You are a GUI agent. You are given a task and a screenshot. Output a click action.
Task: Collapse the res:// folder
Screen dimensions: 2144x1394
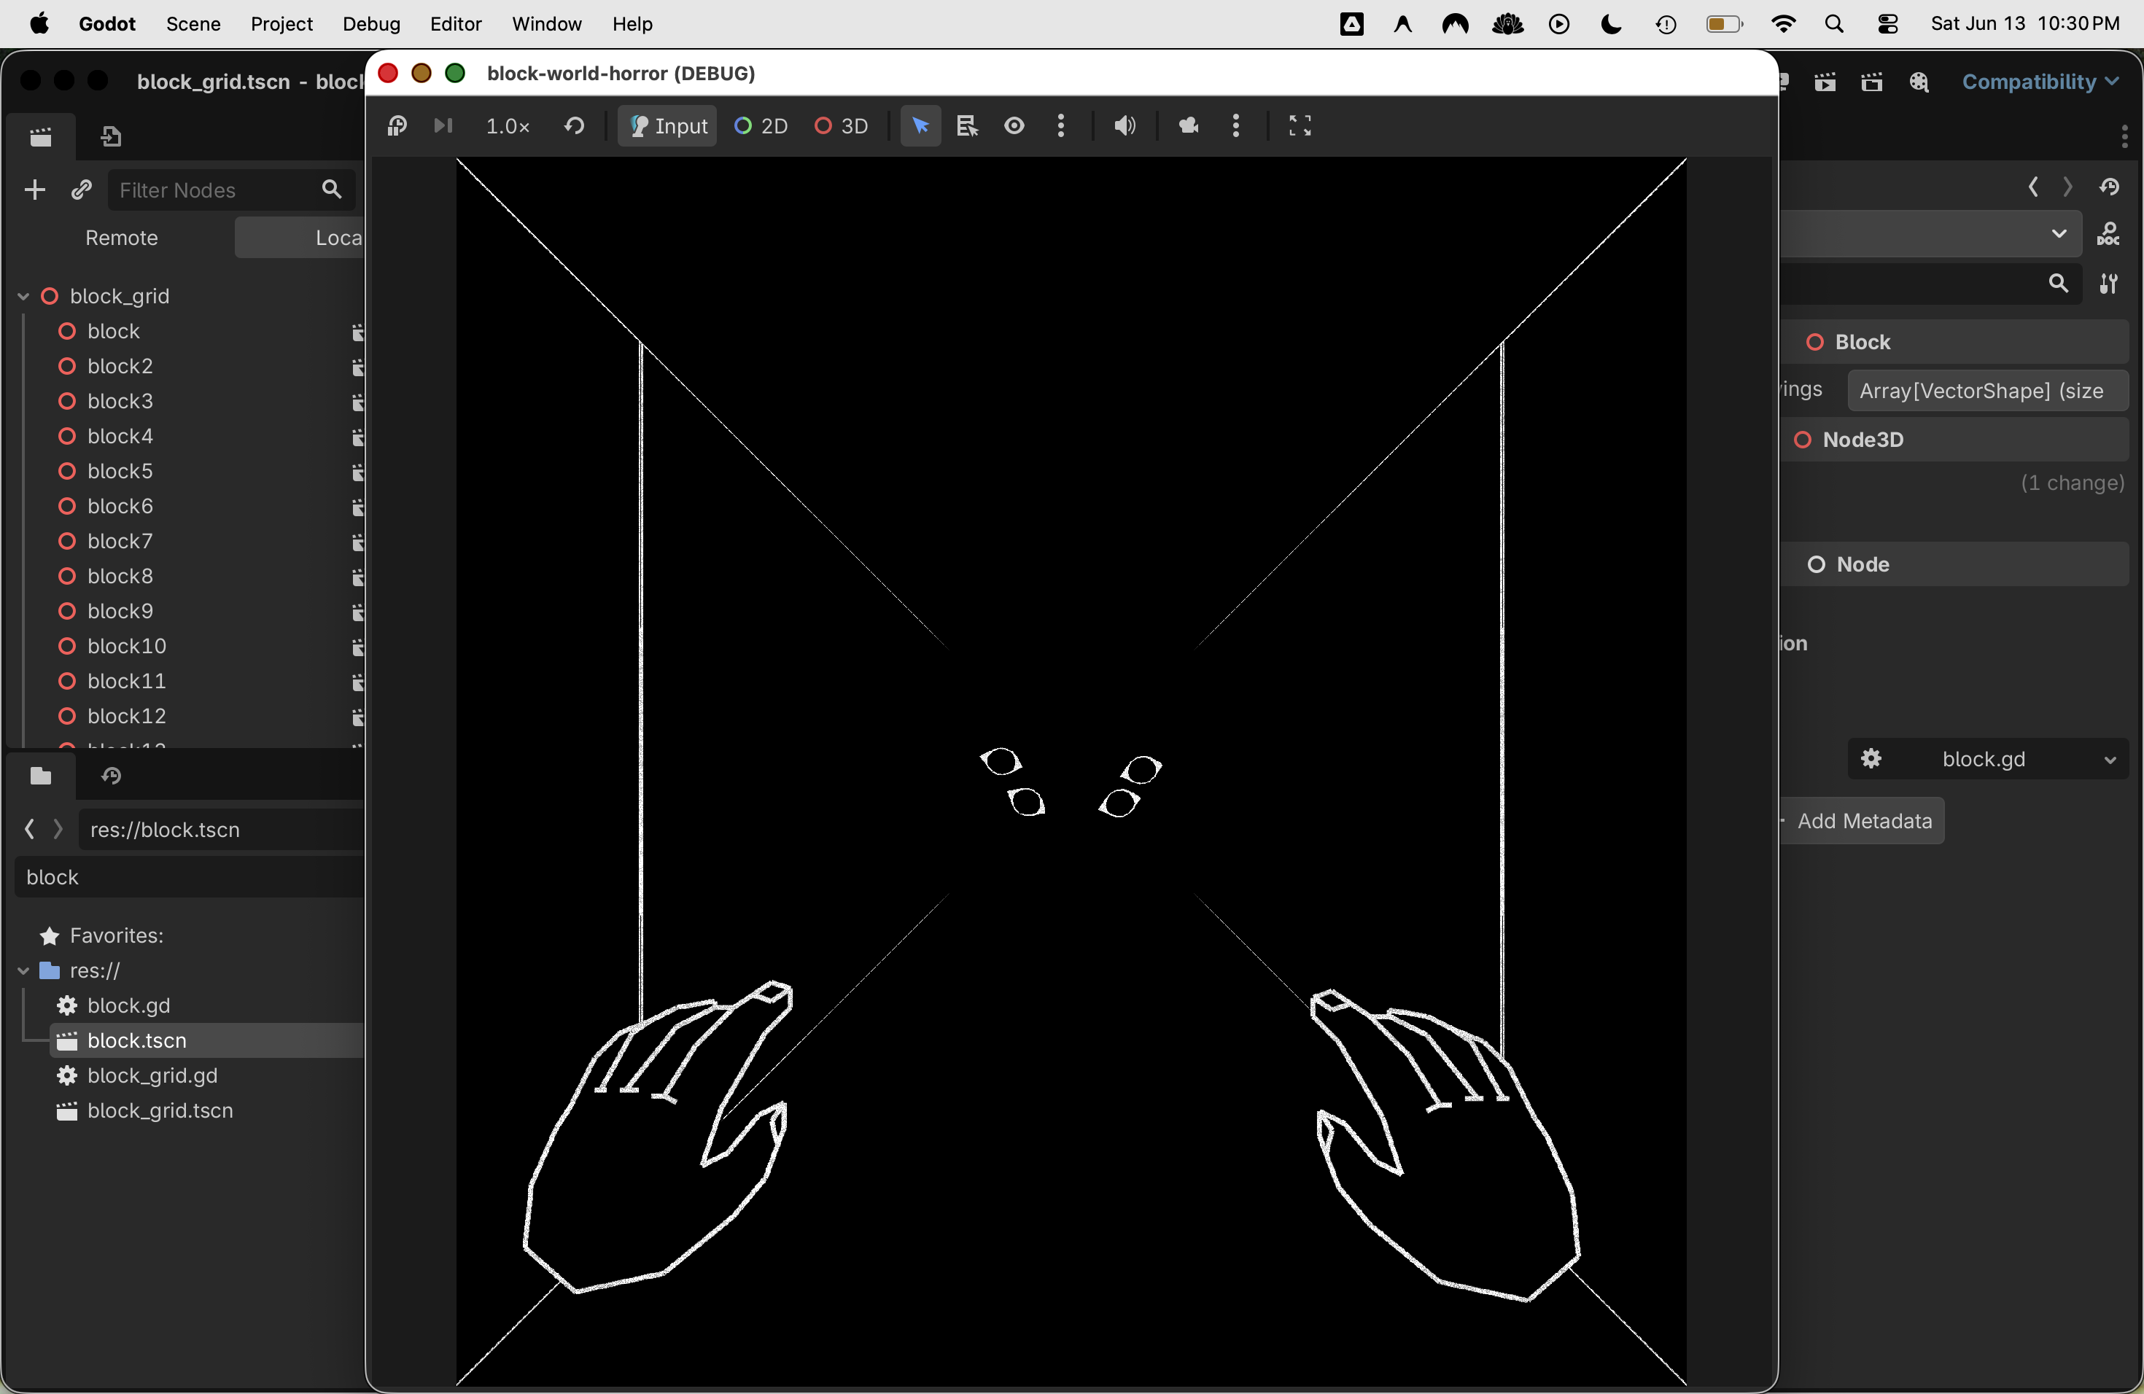pos(23,970)
